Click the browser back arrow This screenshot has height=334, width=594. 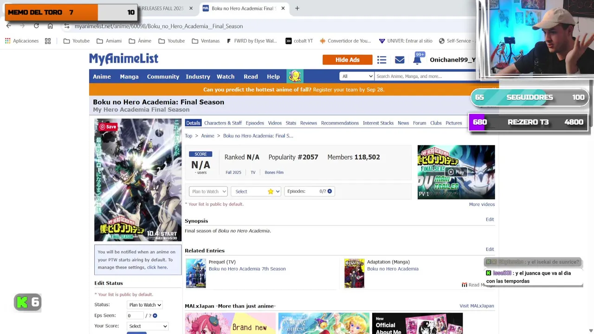[x=8, y=26]
